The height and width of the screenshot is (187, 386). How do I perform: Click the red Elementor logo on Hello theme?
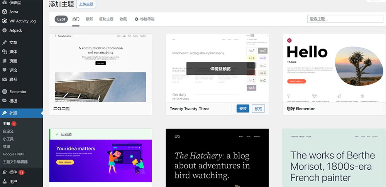click(289, 40)
